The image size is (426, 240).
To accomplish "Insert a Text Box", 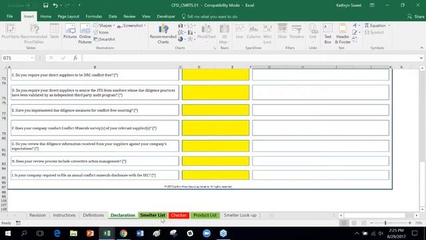I will (x=327, y=34).
